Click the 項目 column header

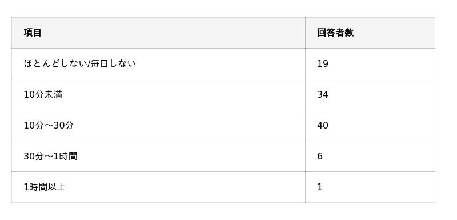tap(33, 33)
